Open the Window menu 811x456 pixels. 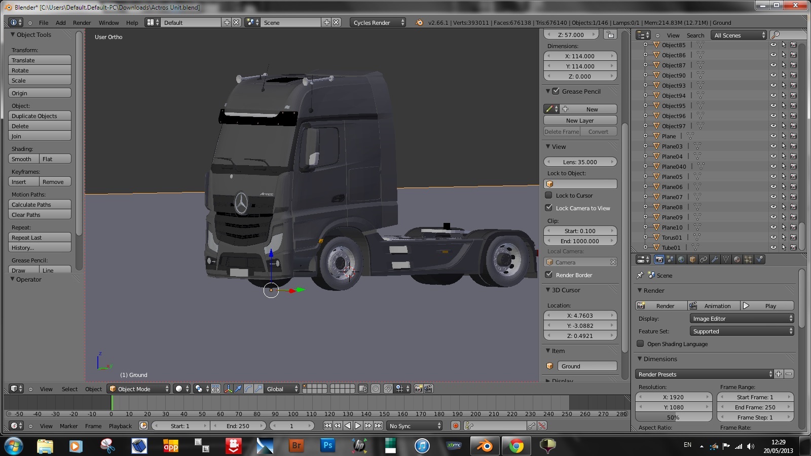(x=108, y=22)
